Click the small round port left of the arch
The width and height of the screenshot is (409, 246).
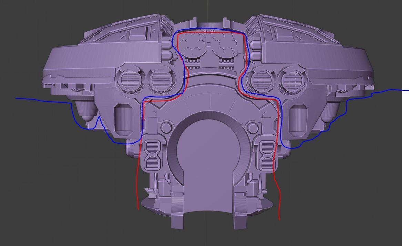pos(166,127)
